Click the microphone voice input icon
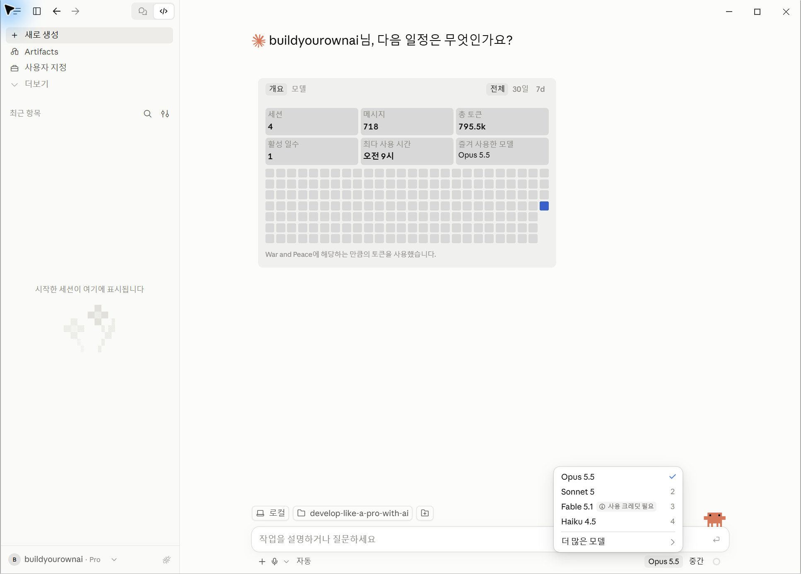Image resolution: width=801 pixels, height=574 pixels. tap(275, 561)
